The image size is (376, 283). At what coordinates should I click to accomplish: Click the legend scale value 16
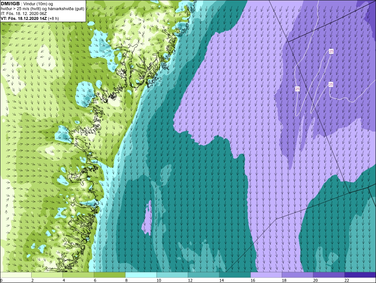click(253, 281)
